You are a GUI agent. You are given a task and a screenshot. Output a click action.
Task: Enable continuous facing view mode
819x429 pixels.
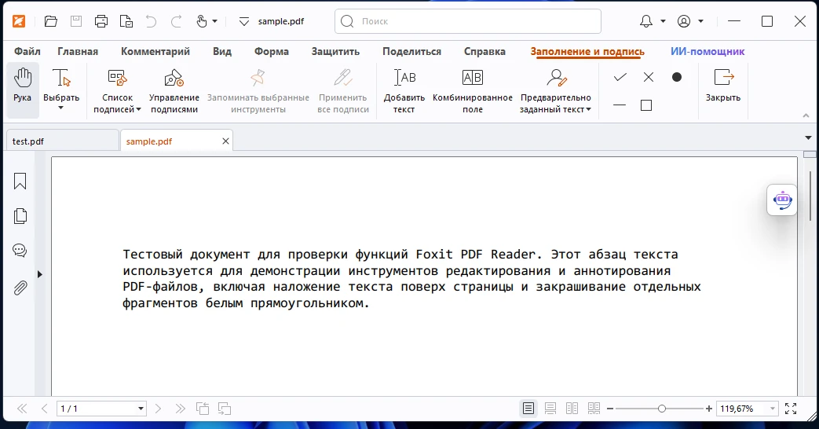click(594, 409)
